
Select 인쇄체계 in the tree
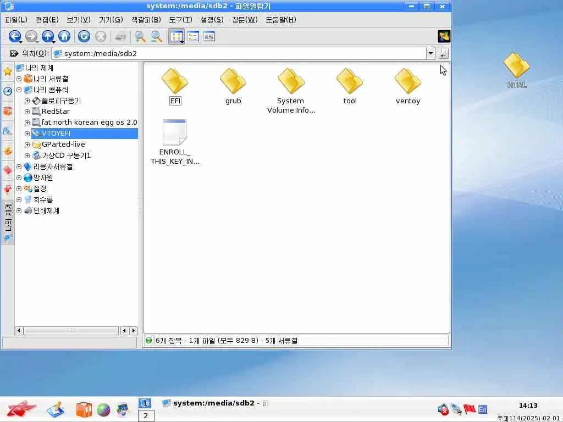coord(46,210)
